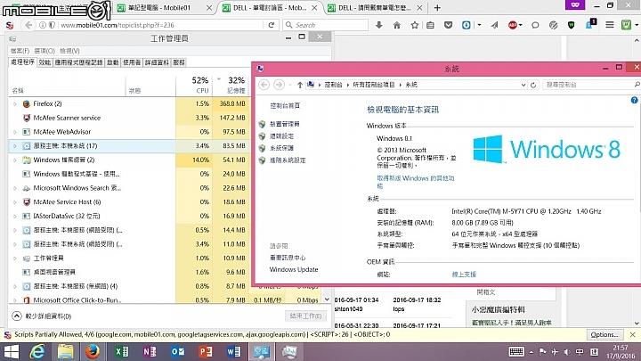Refresh the System control panel window

(533, 85)
